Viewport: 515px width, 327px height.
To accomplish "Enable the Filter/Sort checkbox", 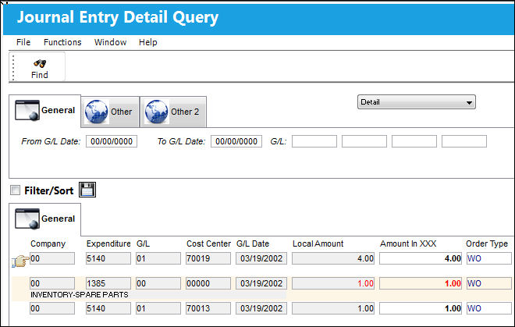I will tap(15, 190).
